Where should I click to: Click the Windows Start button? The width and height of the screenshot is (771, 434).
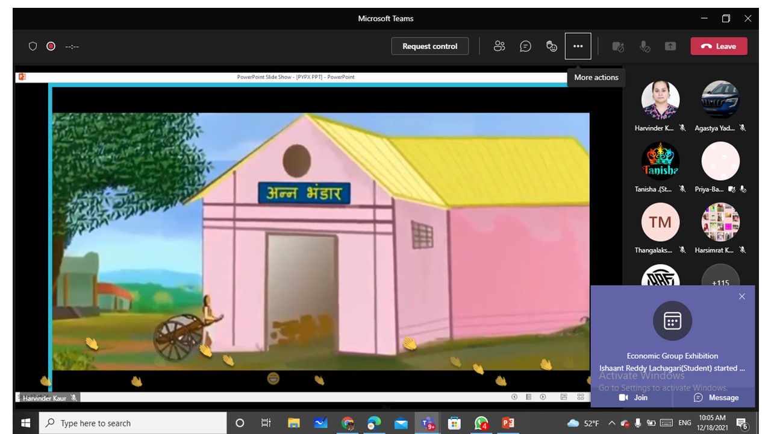click(25, 423)
